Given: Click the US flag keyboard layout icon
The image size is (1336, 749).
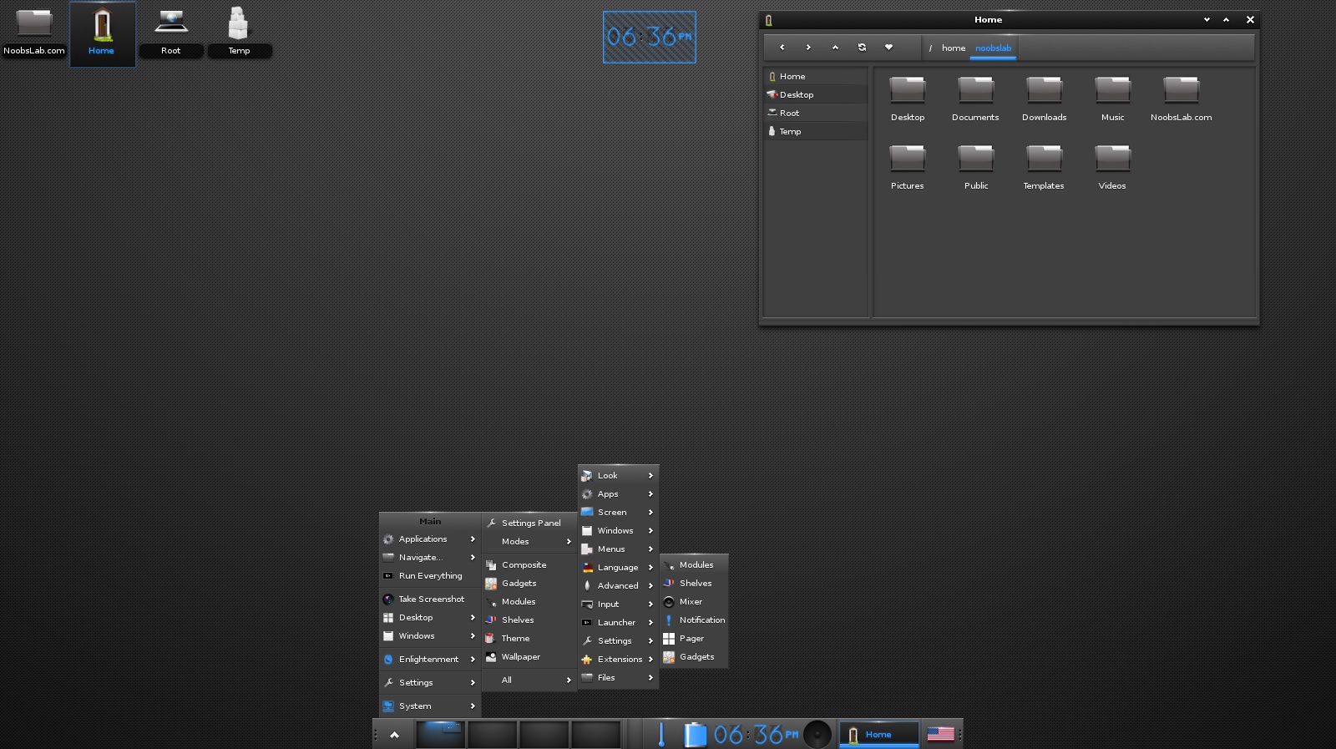Looking at the screenshot, I should pos(940,734).
